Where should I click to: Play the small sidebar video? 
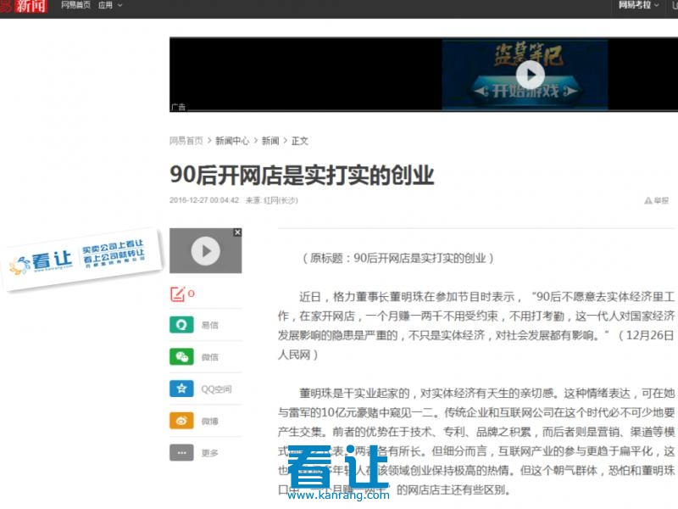tap(205, 251)
